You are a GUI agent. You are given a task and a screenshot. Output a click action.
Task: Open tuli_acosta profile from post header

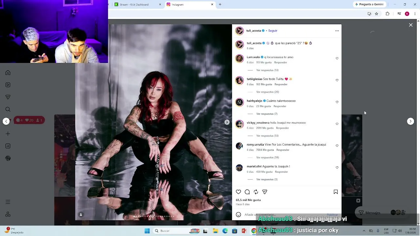[254, 31]
